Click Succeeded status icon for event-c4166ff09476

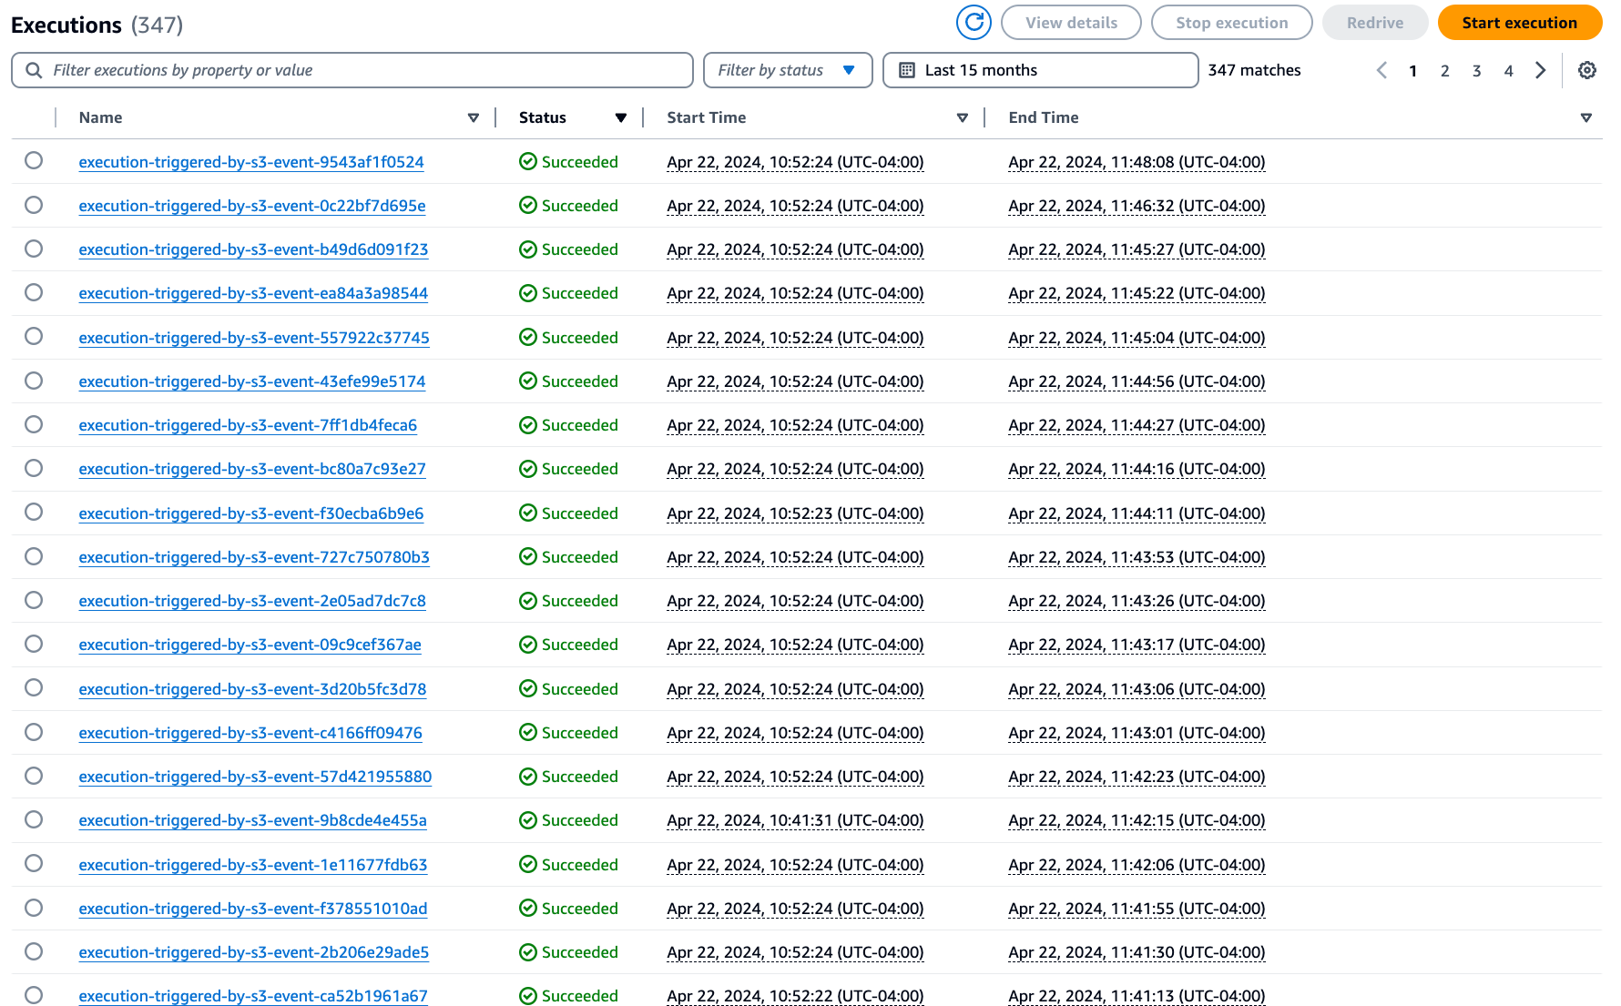528,733
